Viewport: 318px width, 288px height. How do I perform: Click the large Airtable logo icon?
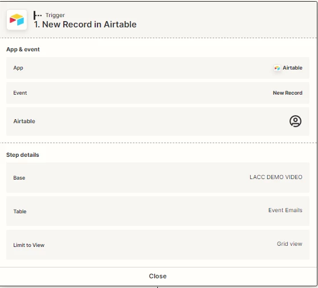17,20
